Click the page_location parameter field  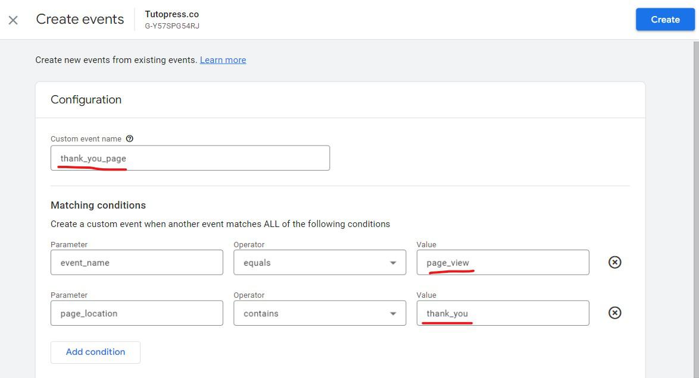[x=136, y=313]
